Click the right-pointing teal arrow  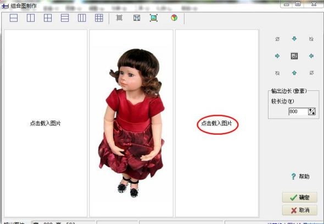[x=277, y=56]
